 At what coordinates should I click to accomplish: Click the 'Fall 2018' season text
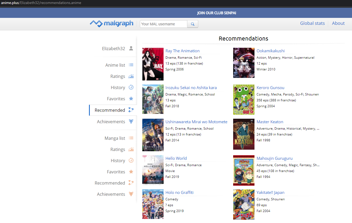(x=172, y=106)
